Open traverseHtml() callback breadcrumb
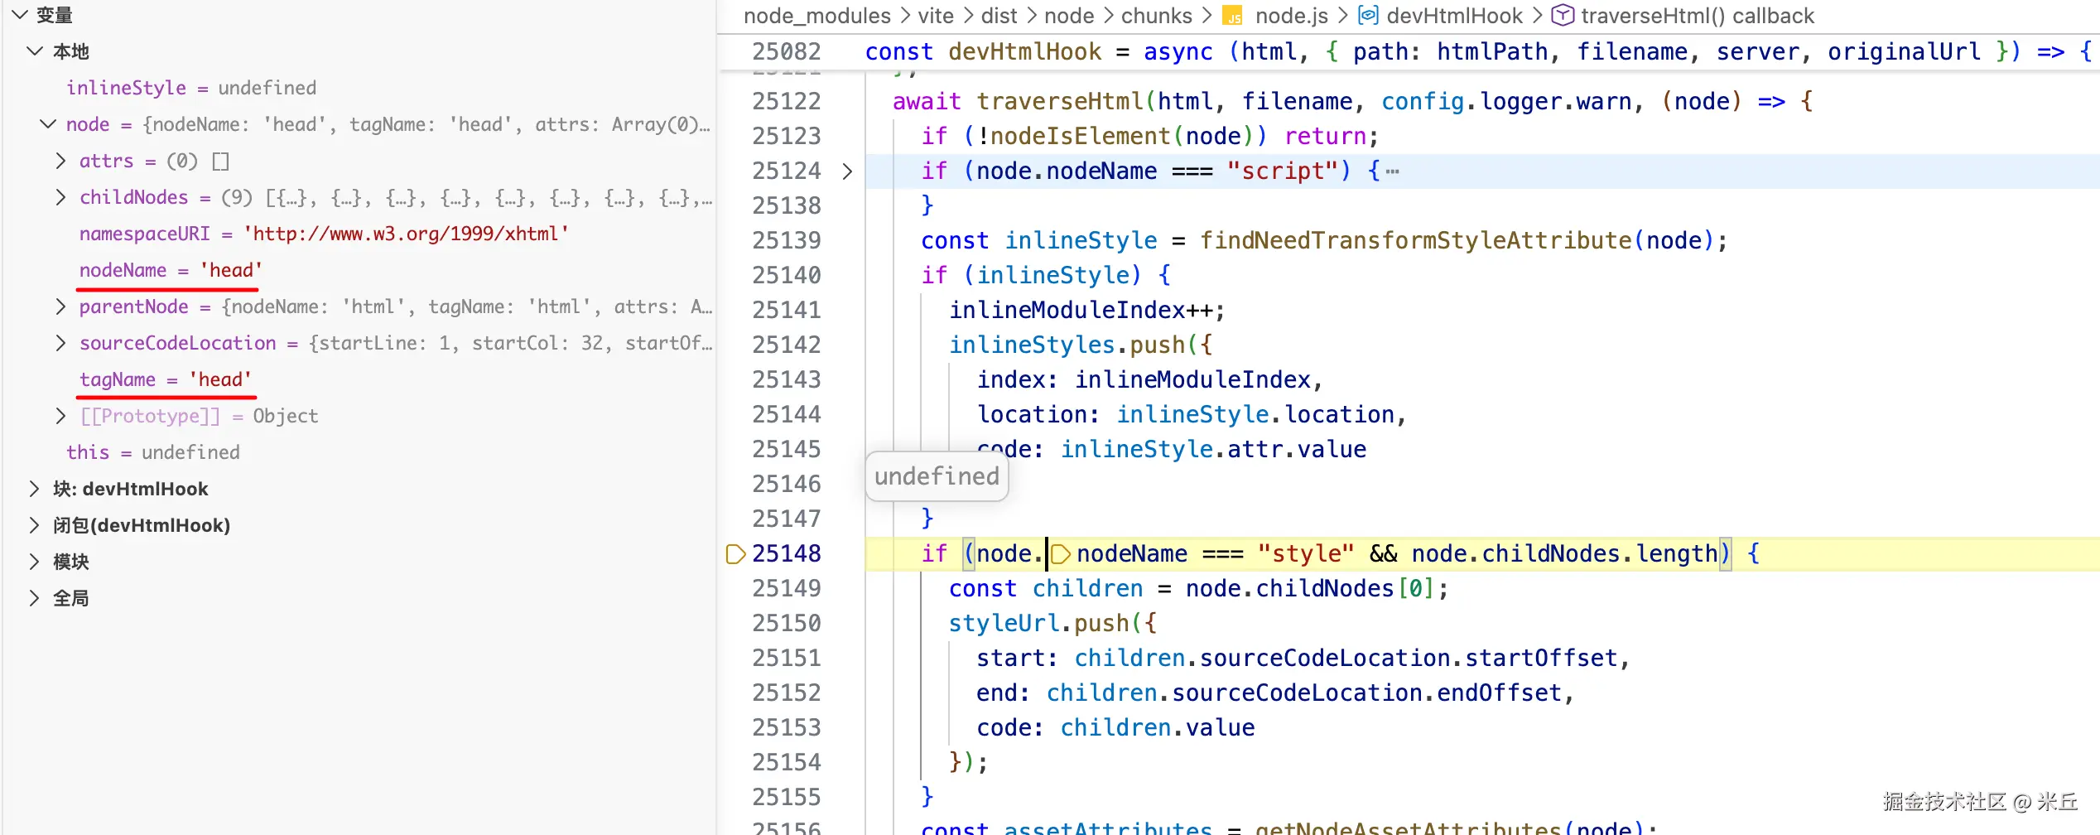This screenshot has height=835, width=2100. (1698, 16)
